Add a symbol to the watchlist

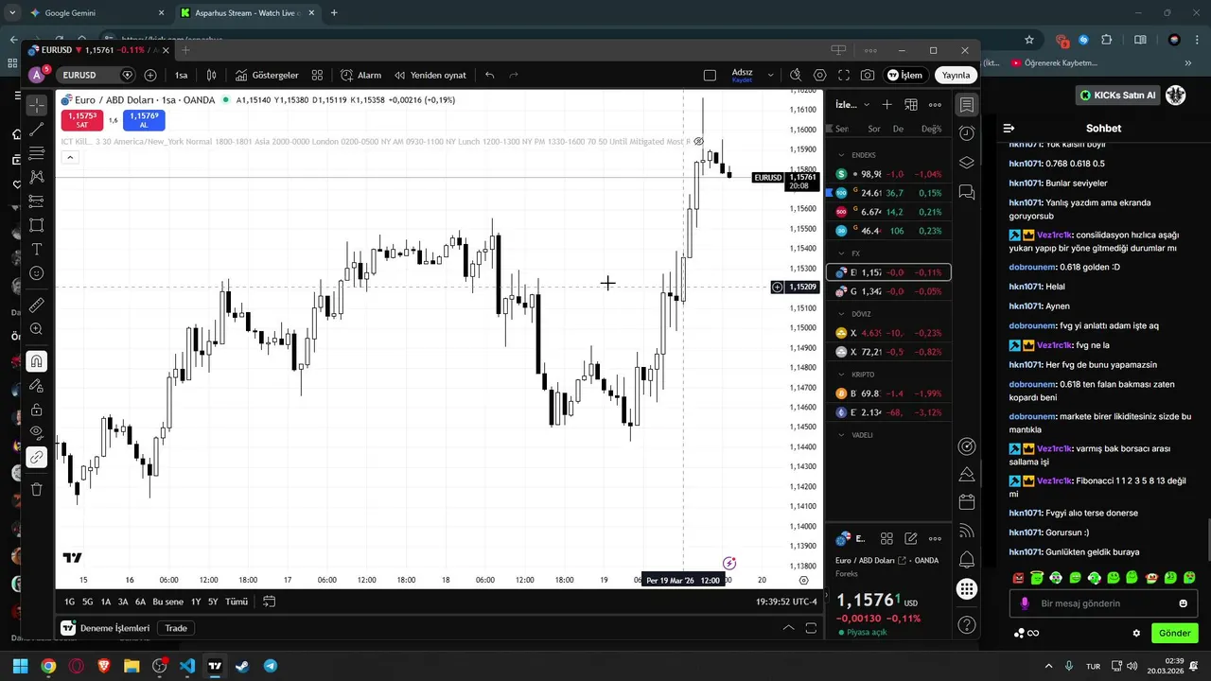(886, 104)
